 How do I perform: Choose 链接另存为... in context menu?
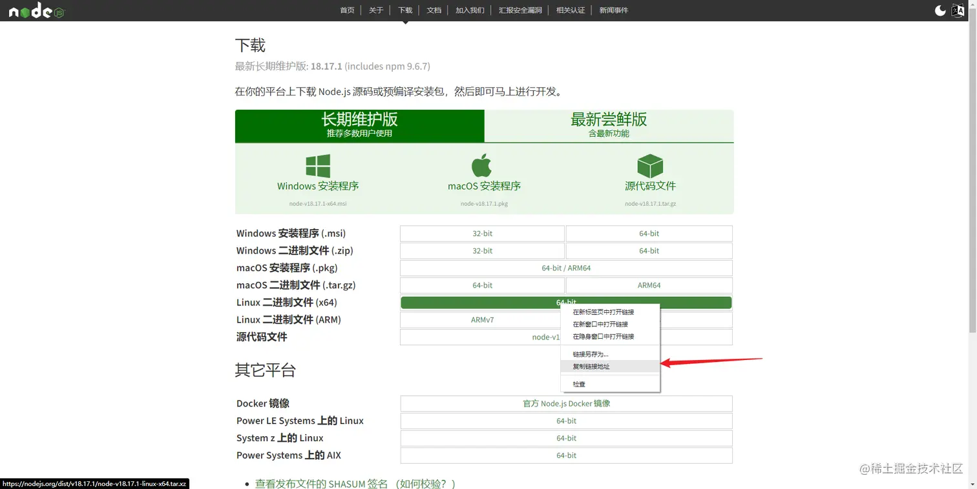pyautogui.click(x=611, y=354)
